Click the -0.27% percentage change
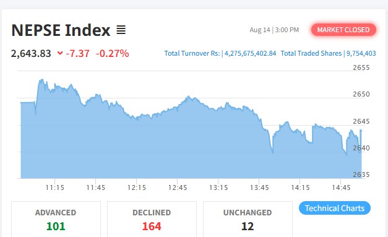The height and width of the screenshot is (237, 388). 113,53
